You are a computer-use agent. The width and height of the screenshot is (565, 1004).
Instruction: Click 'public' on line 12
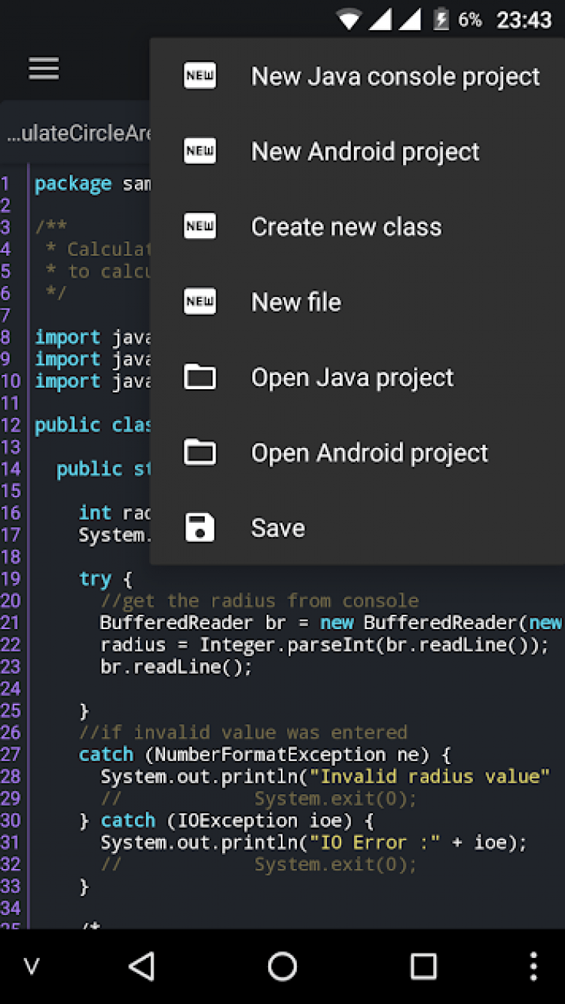[68, 425]
